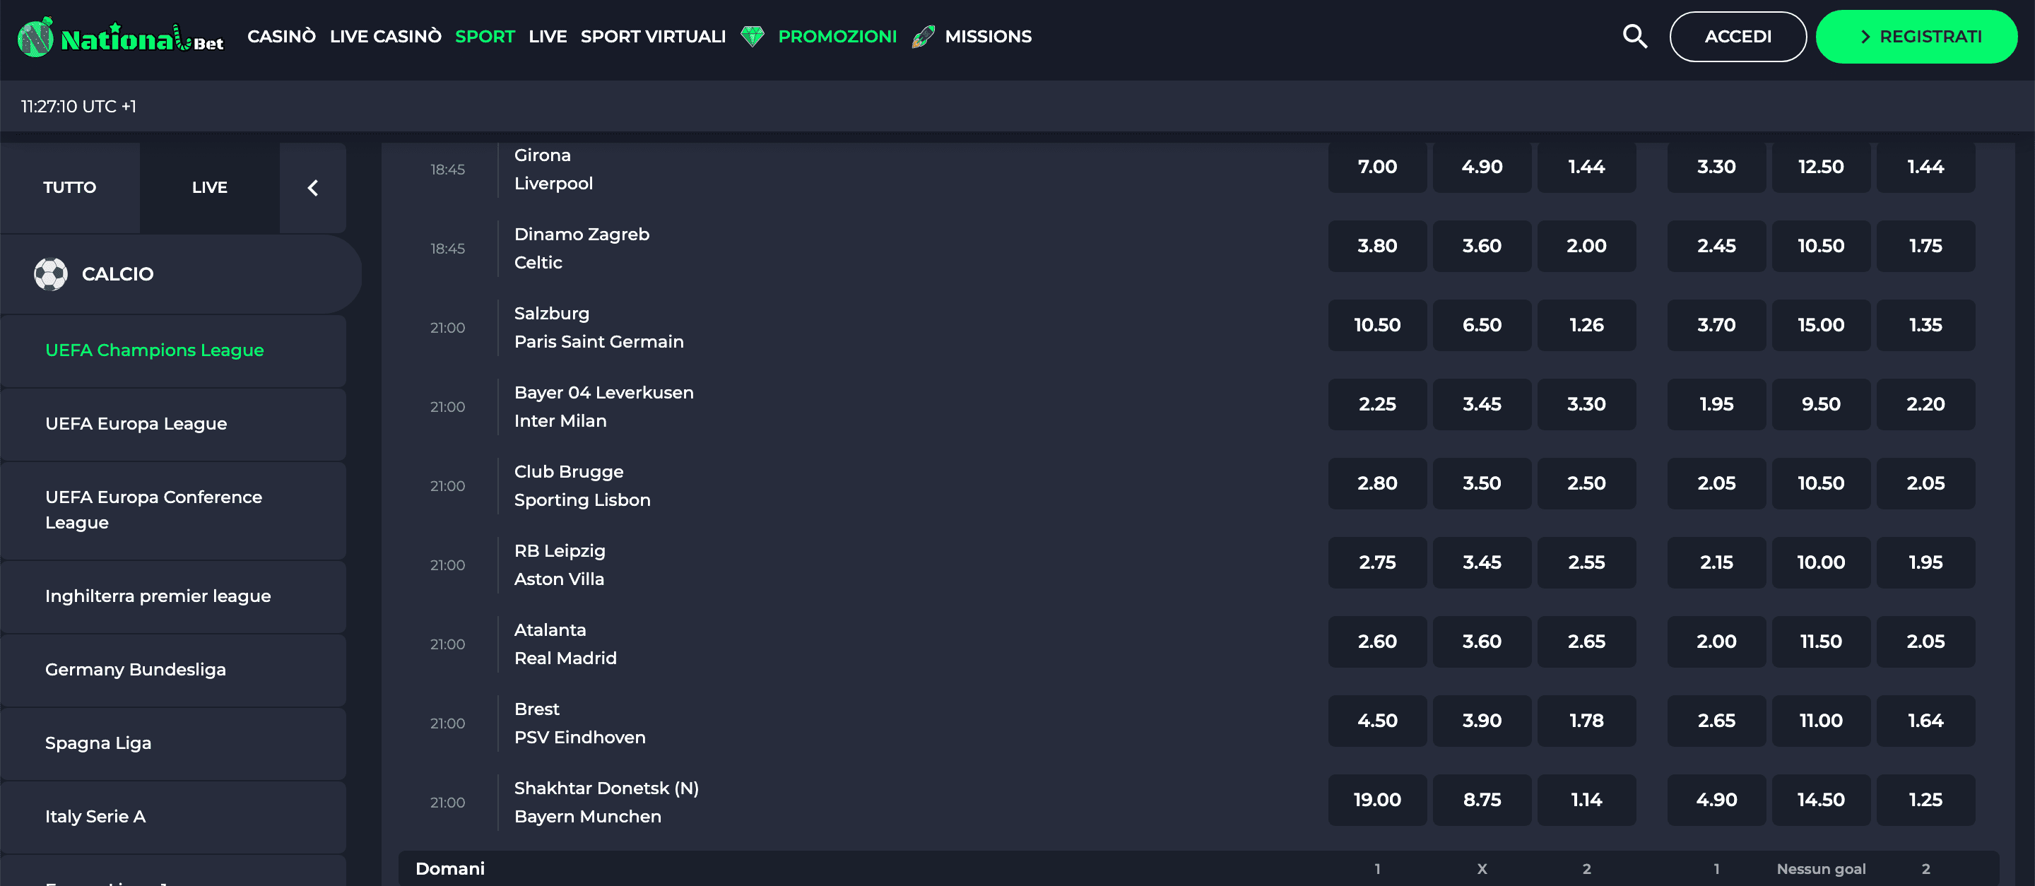2035x886 pixels.
Task: Click the arrow icon inside the Registrati button
Action: click(1865, 36)
